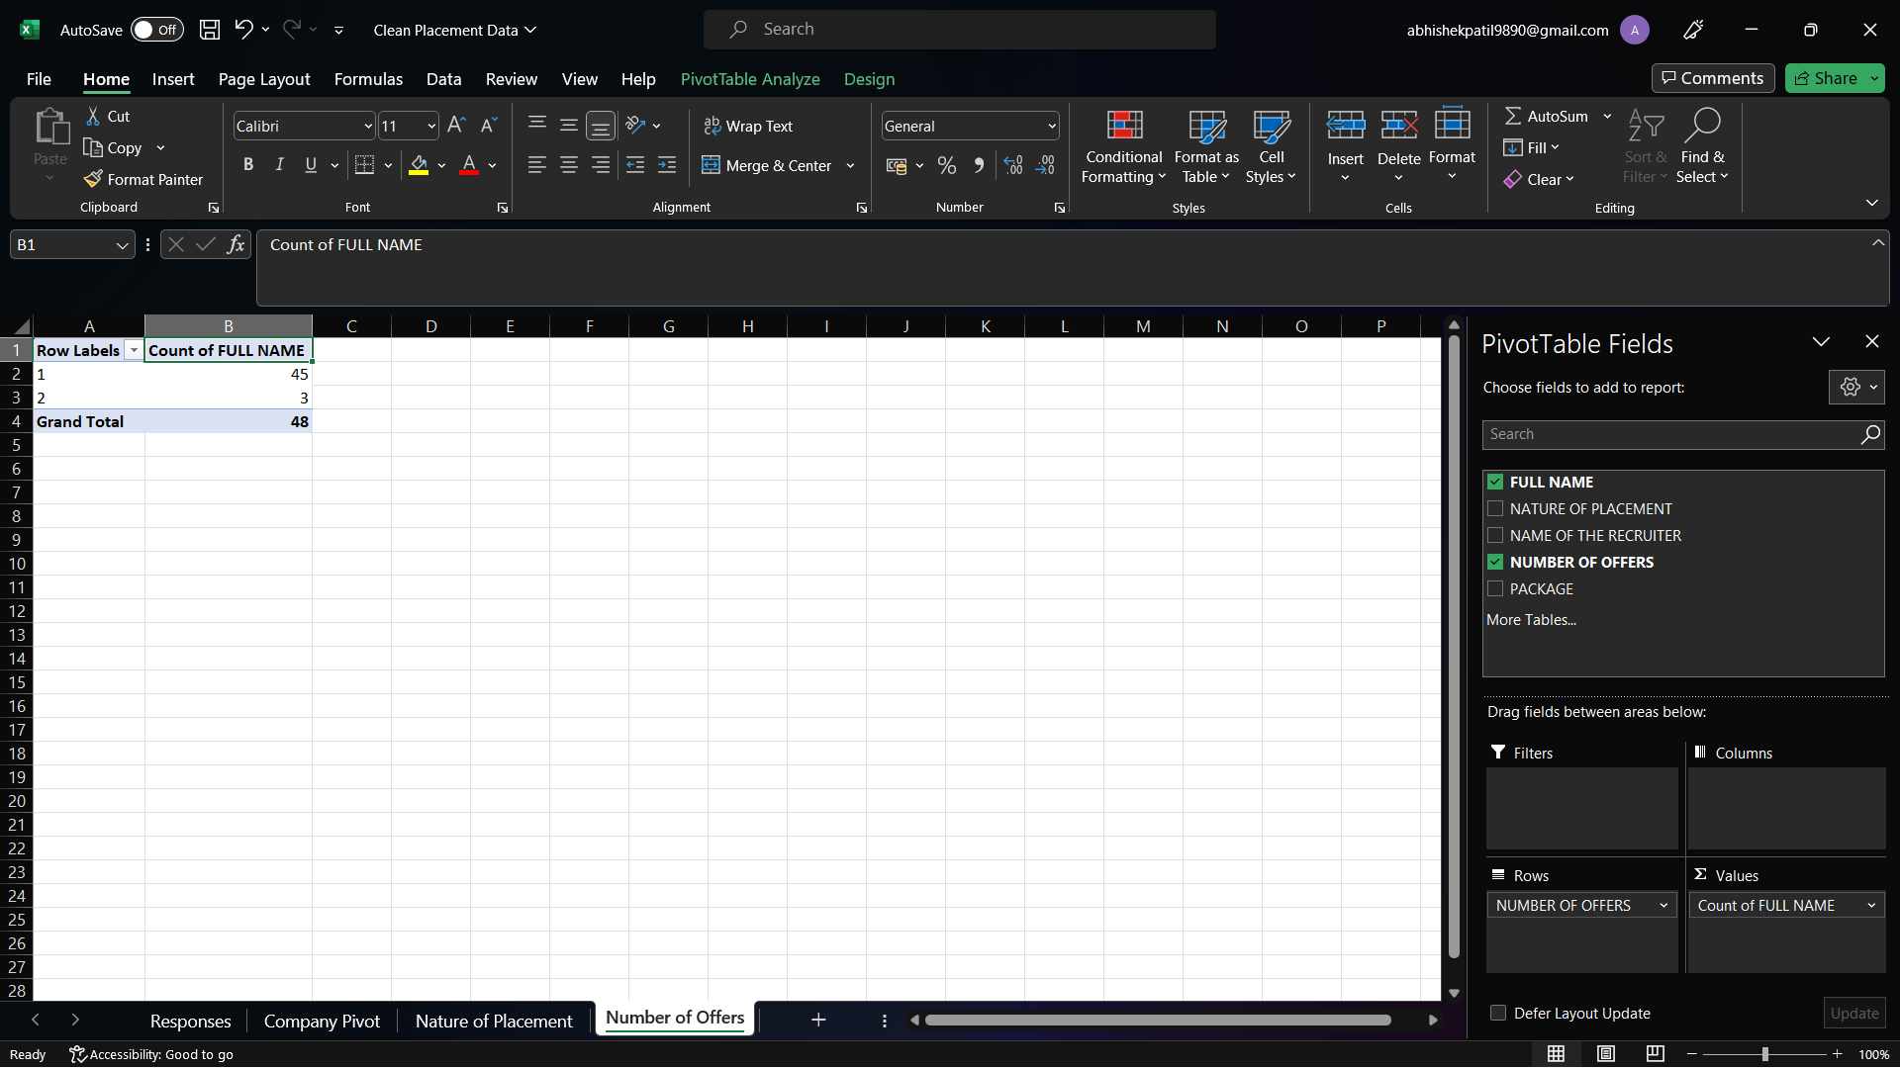The image size is (1900, 1068).
Task: Click the Save icon in title bar
Action: click(209, 30)
